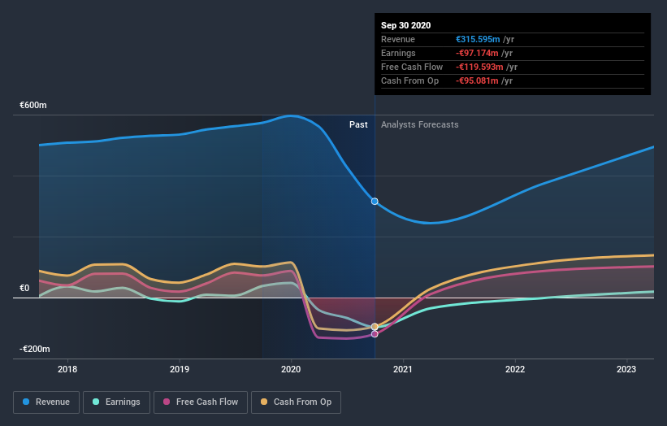Click the blue Revenue legend dot
Image resolution: width=667 pixels, height=426 pixels.
point(26,402)
